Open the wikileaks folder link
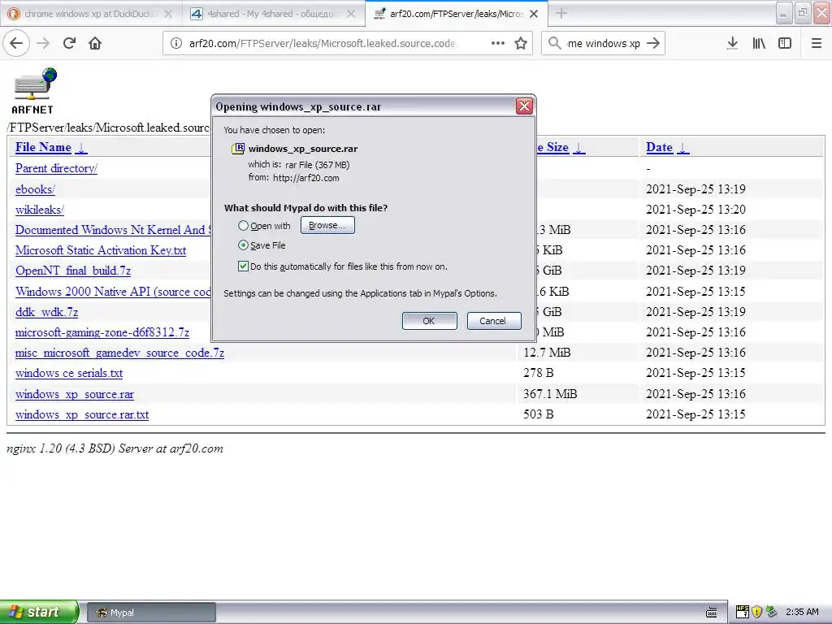This screenshot has height=624, width=832. [x=40, y=209]
